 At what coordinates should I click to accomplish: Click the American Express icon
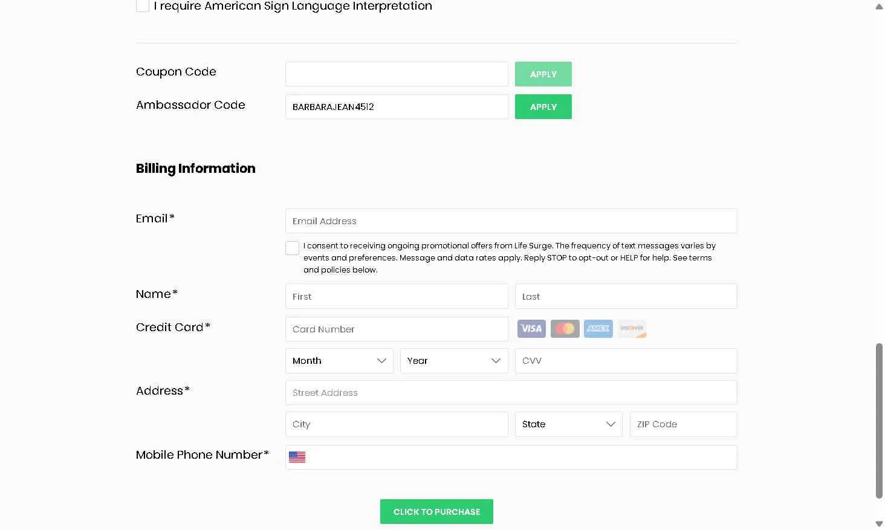point(598,329)
